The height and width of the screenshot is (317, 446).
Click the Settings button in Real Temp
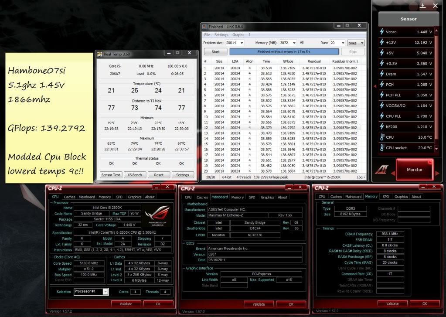pyautogui.click(x=182, y=175)
